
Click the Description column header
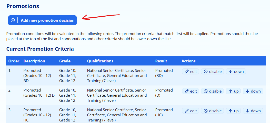(x=34, y=61)
